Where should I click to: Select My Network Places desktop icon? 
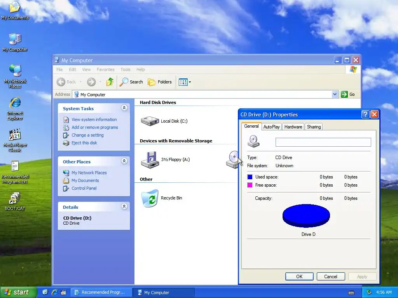15,76
